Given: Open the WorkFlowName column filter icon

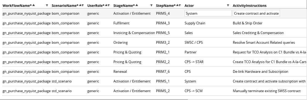Looking at the screenshot, I should coord(47,5).
